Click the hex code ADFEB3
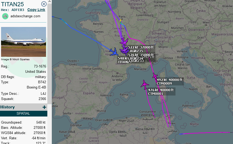This screenshot has height=144, width=233. pyautogui.click(x=18, y=10)
